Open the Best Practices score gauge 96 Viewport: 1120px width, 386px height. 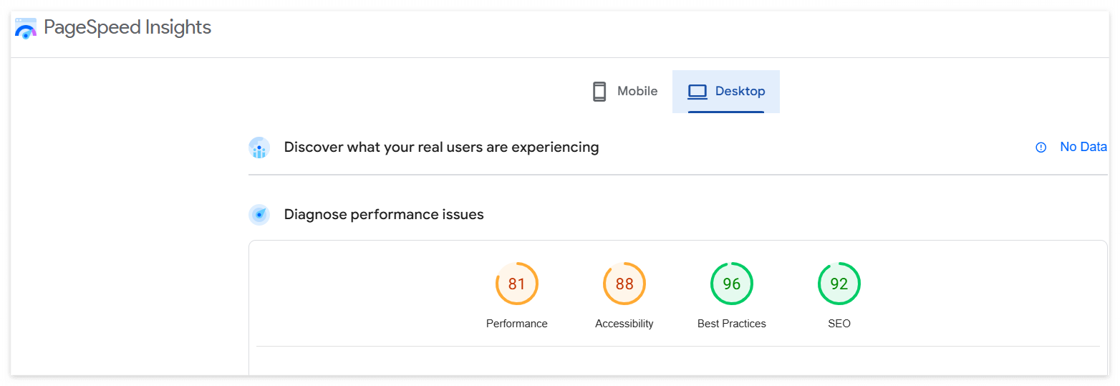pos(732,284)
